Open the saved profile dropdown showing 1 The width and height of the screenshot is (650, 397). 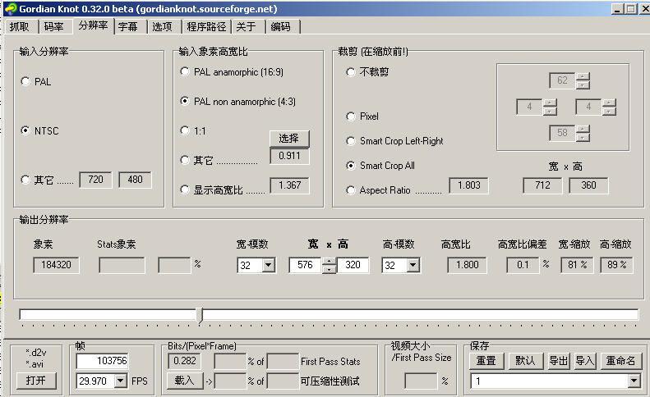(634, 381)
